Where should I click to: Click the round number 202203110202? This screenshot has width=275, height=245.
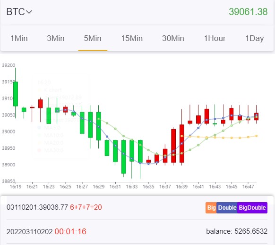(29, 232)
